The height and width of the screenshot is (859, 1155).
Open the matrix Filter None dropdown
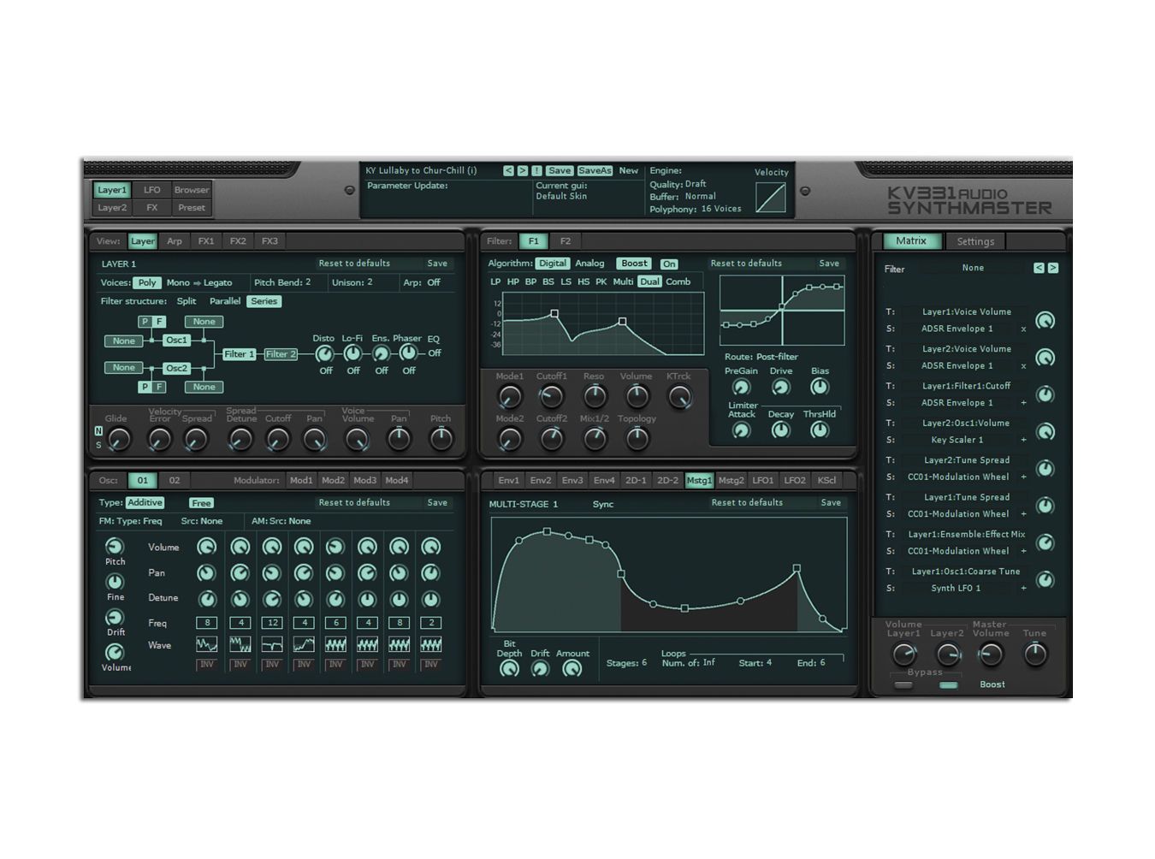[x=973, y=268]
